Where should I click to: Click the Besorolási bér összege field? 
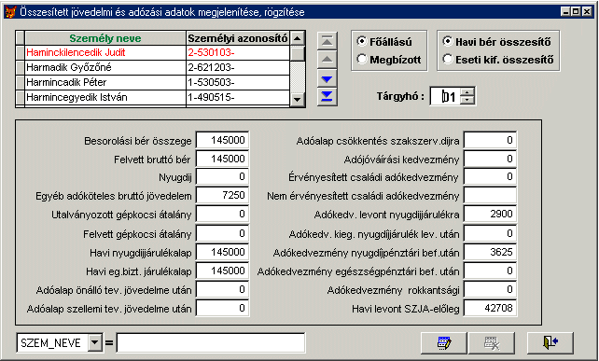[222, 140]
